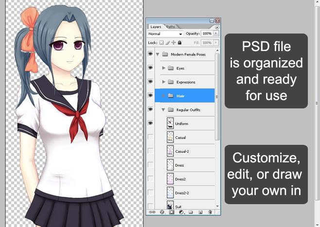Enable the lock all padlock icon
Image resolution: width=320 pixels, height=227 pixels.
point(179,42)
